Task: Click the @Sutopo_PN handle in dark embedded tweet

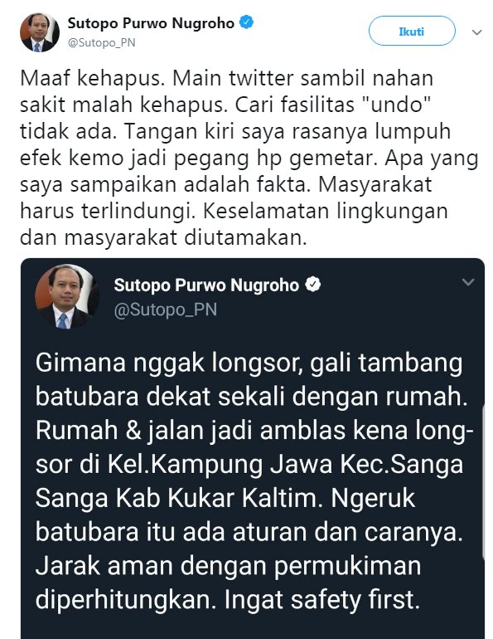Action: 166,310
